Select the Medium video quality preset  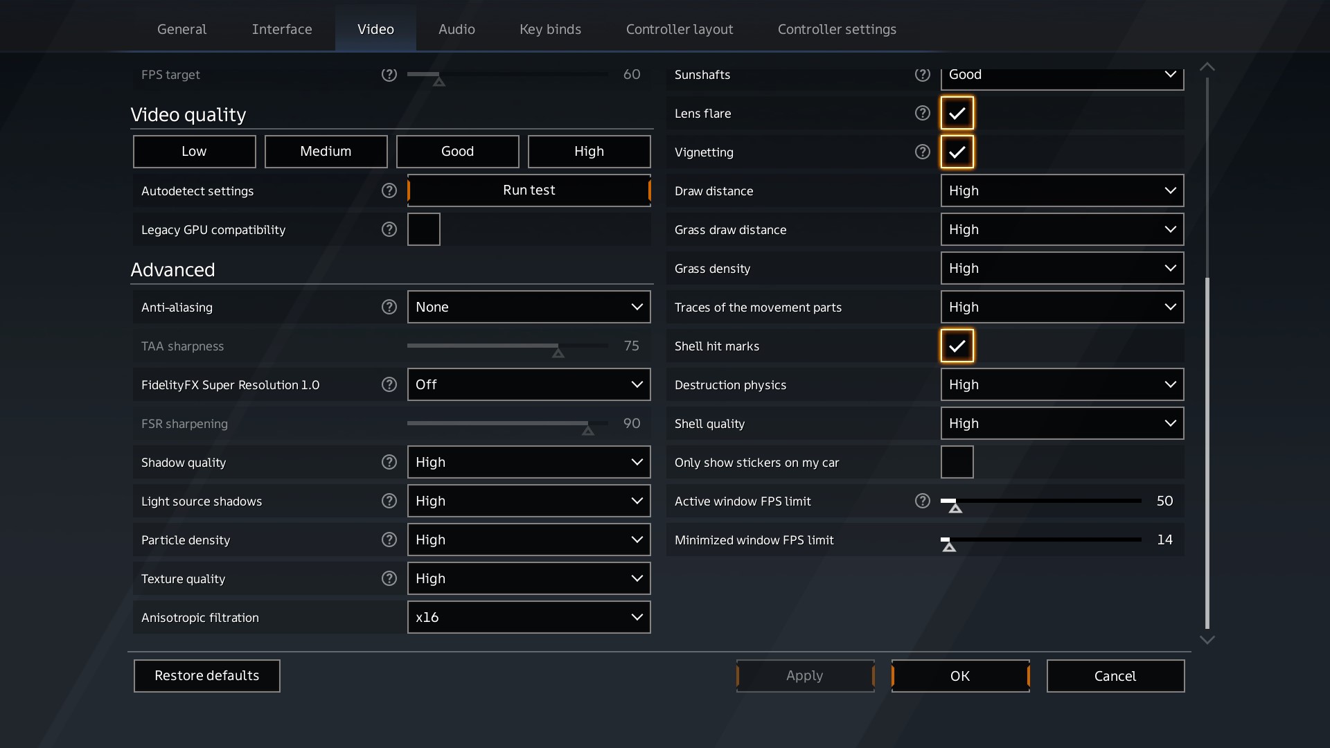tap(326, 151)
